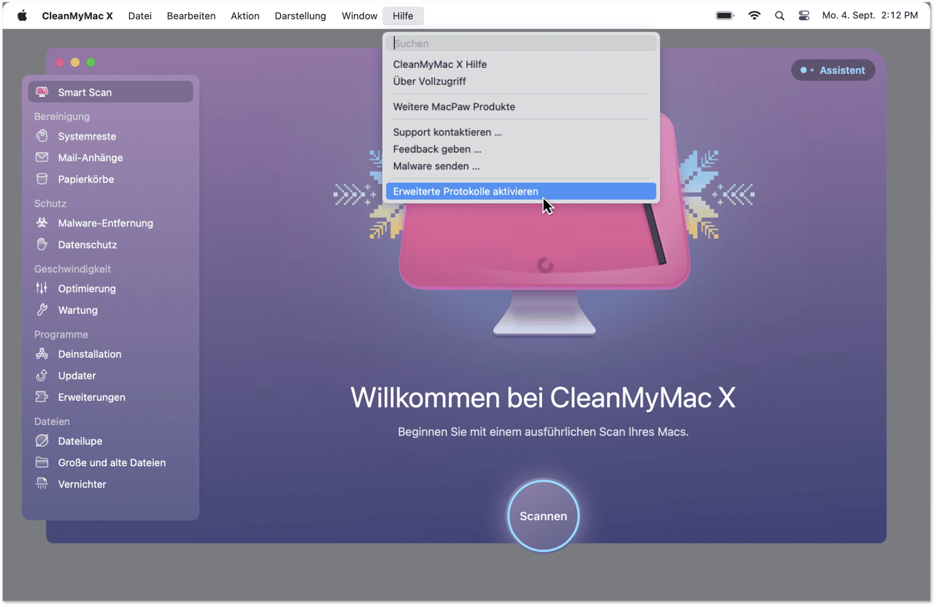Start the scan with Scannen button
Image resolution: width=935 pixels, height=606 pixels.
(543, 516)
